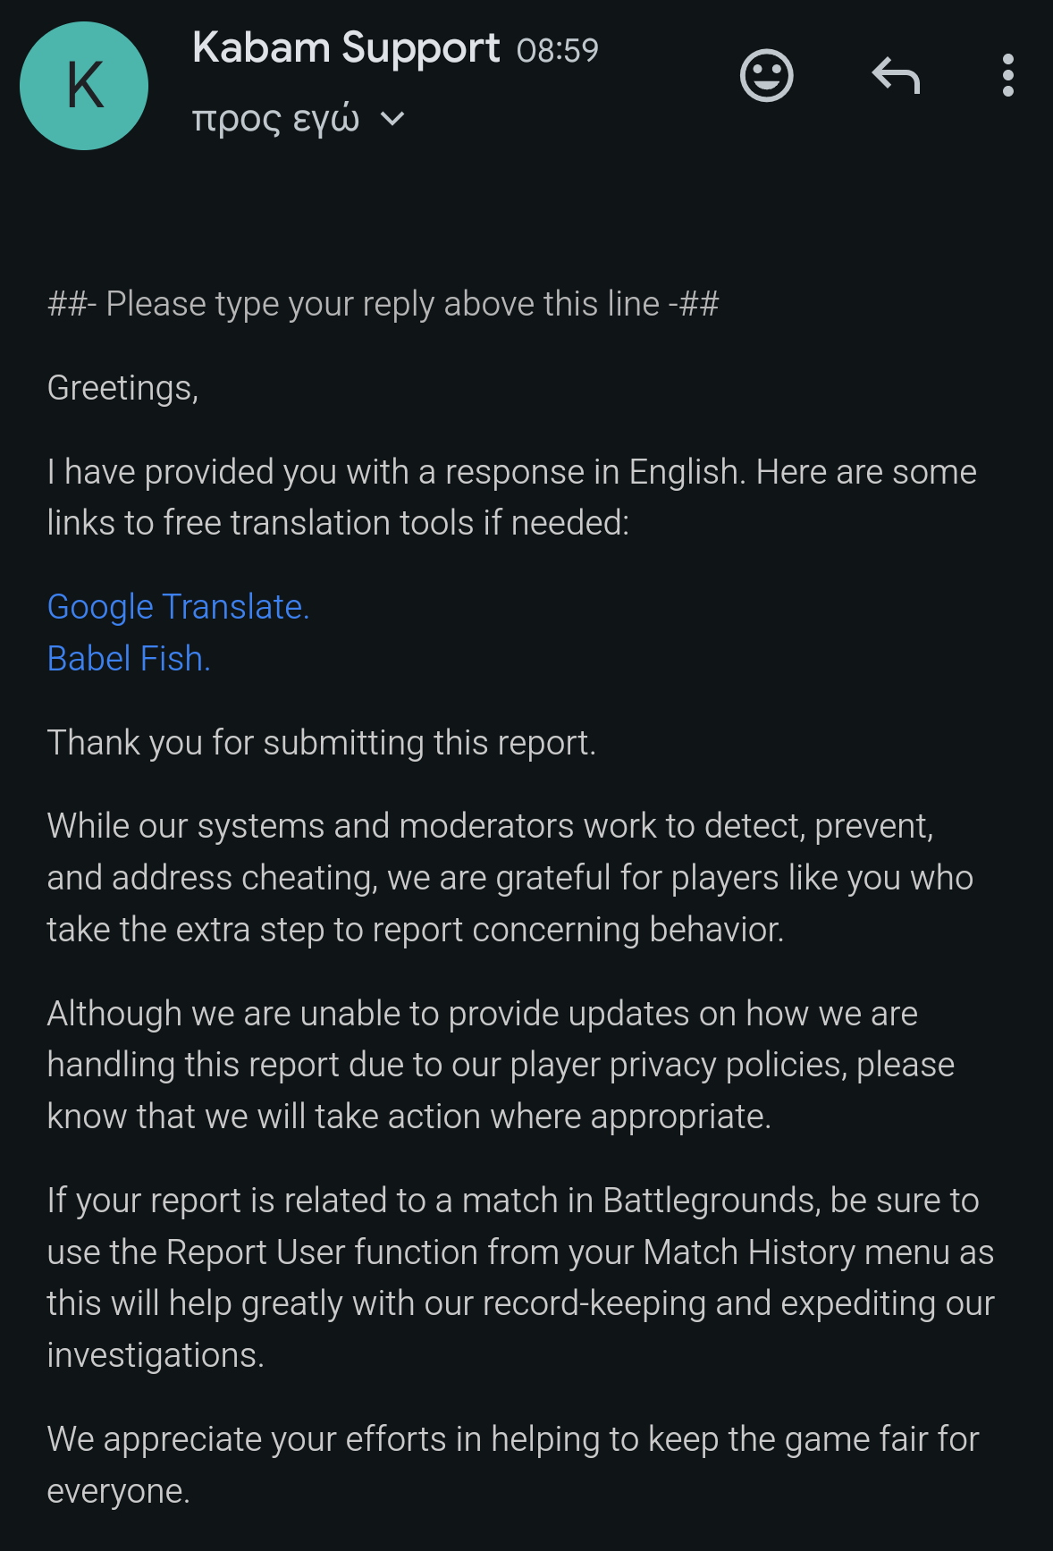
Task: Reply using the curved arrow icon
Action: (x=896, y=76)
